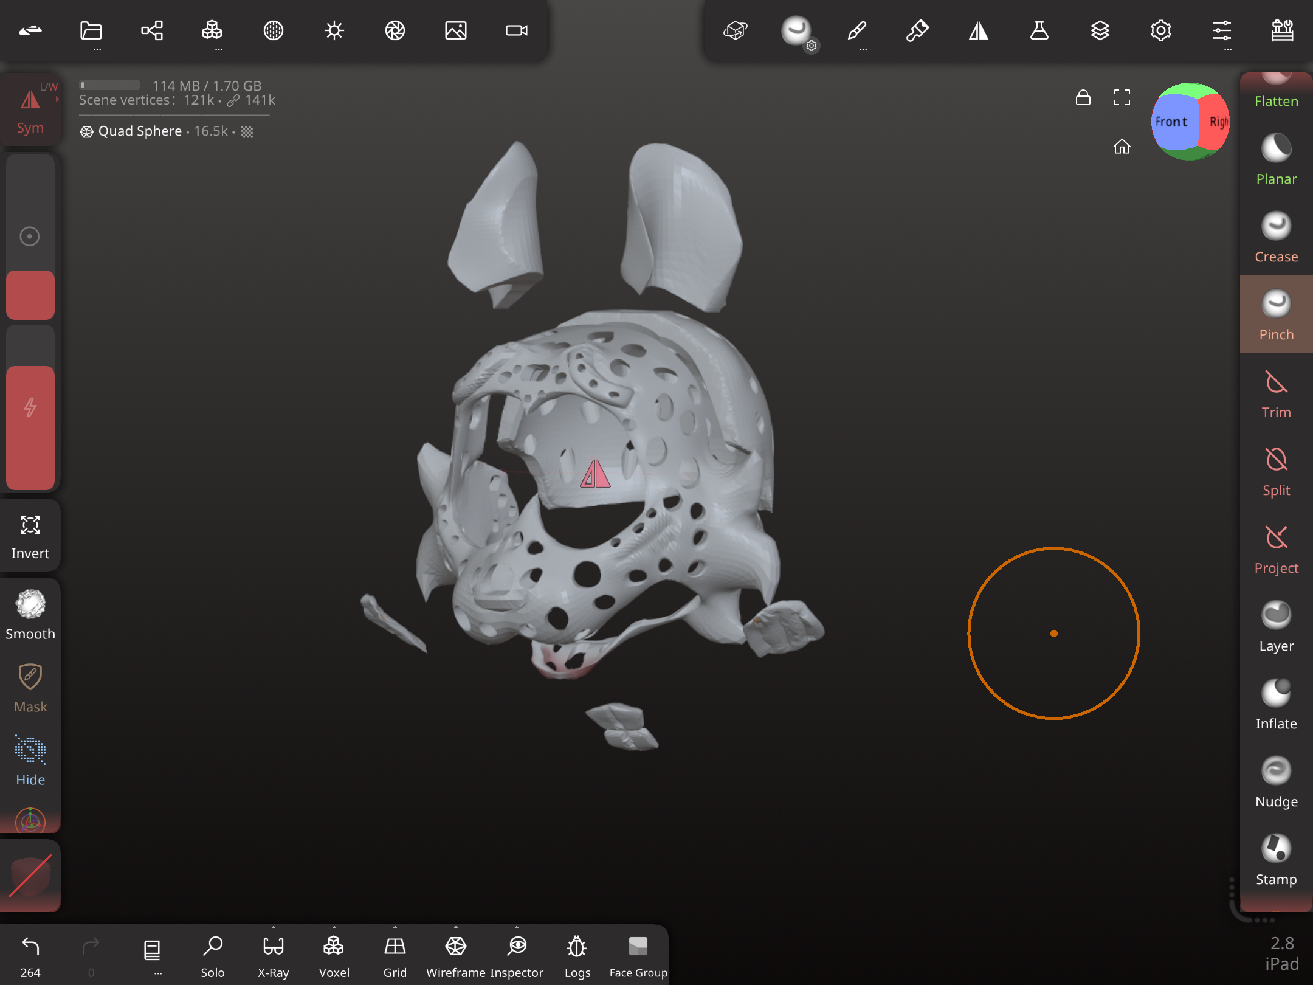Open the Painting settings menu
Image resolution: width=1313 pixels, height=985 pixels.
pos(918,30)
